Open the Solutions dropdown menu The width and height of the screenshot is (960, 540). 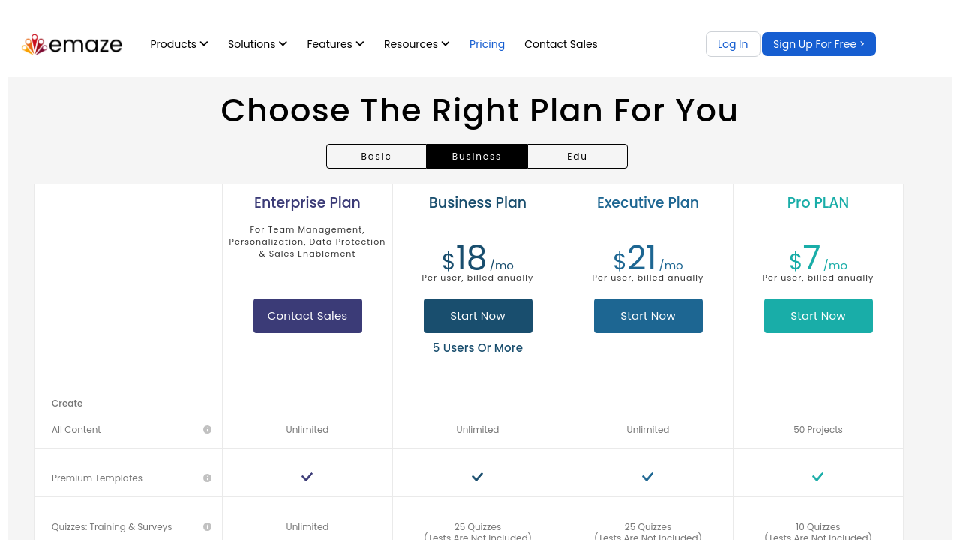257,44
